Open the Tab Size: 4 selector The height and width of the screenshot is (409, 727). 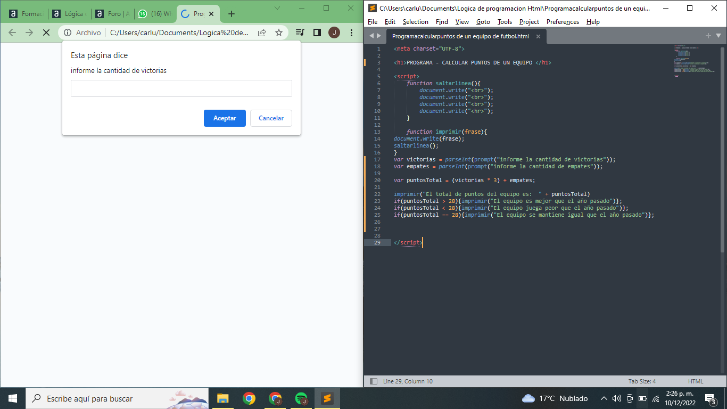click(642, 381)
